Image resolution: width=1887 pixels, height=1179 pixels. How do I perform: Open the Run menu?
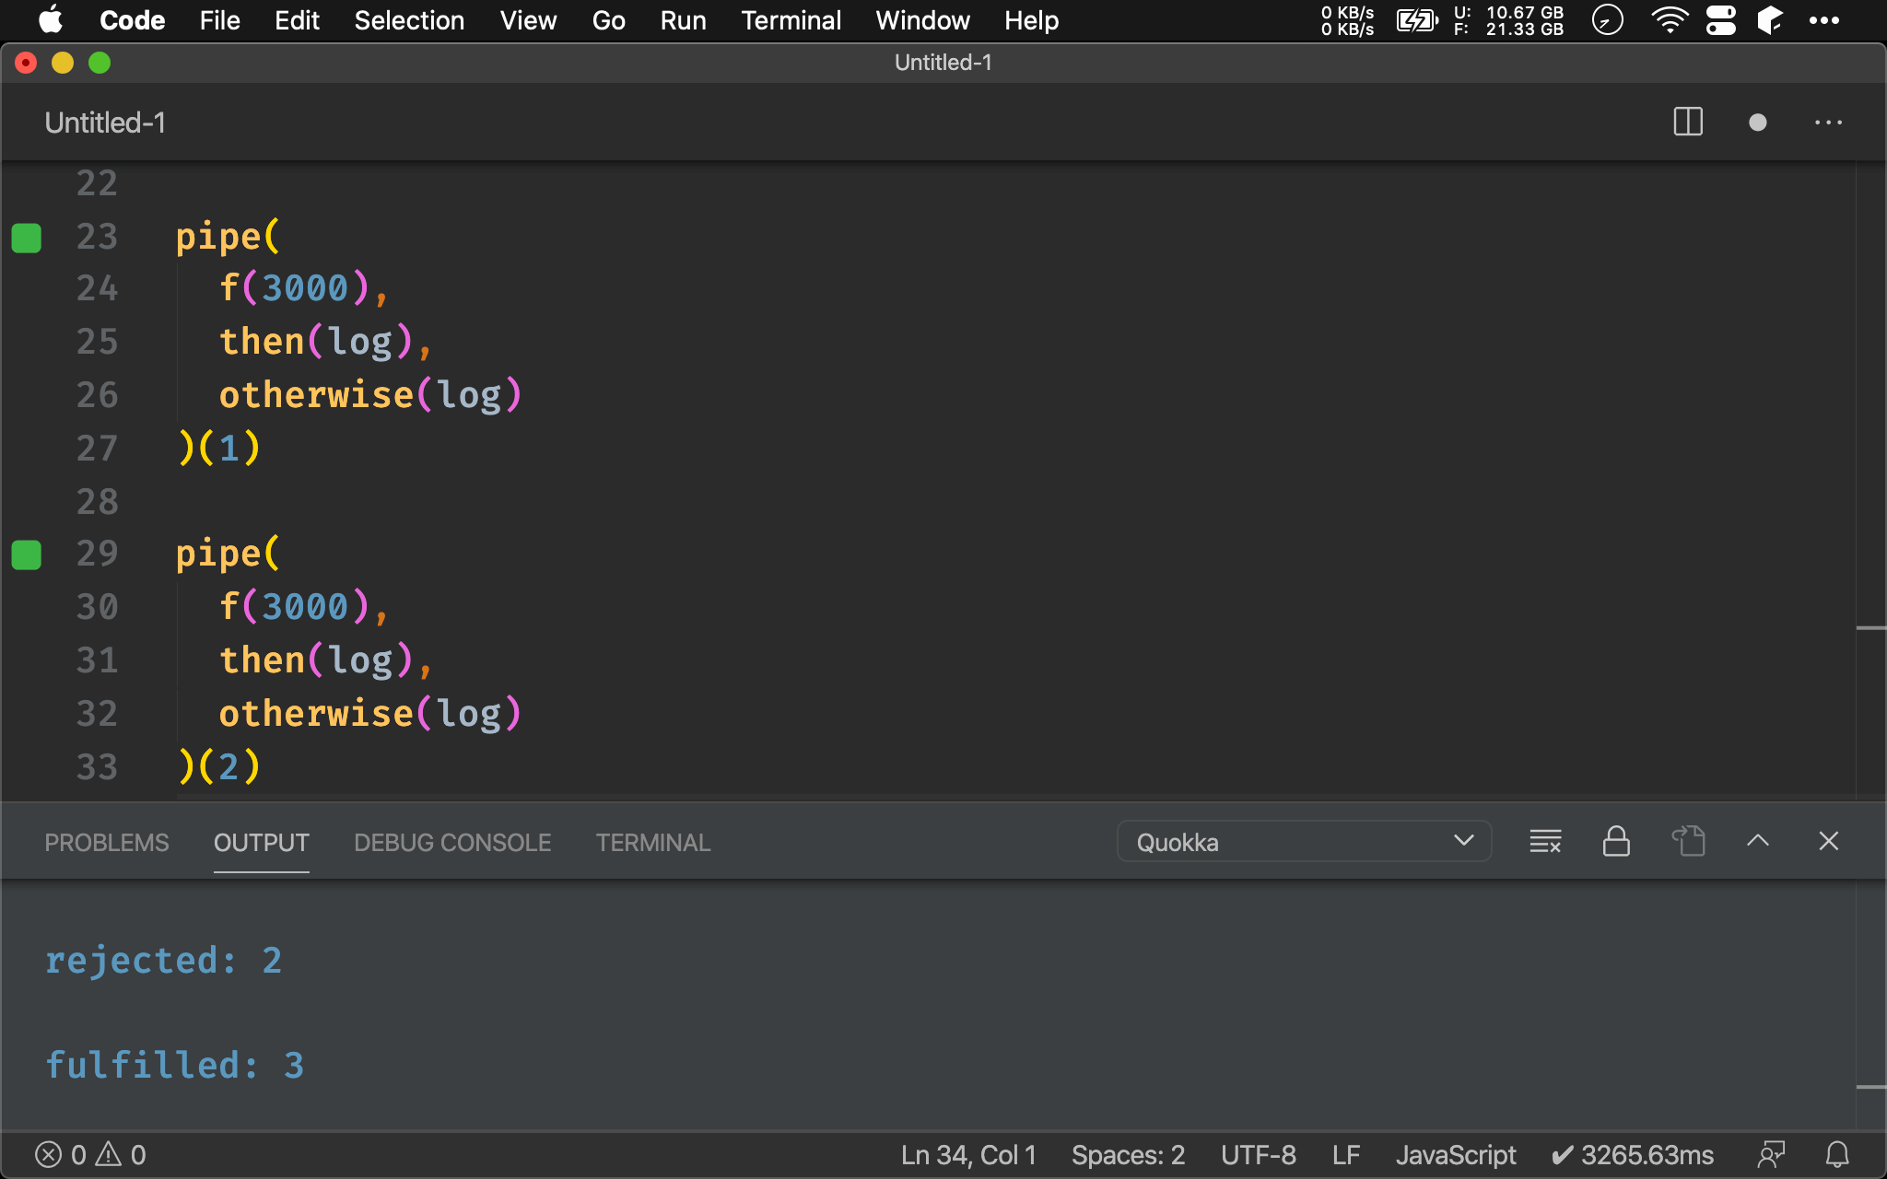click(683, 20)
